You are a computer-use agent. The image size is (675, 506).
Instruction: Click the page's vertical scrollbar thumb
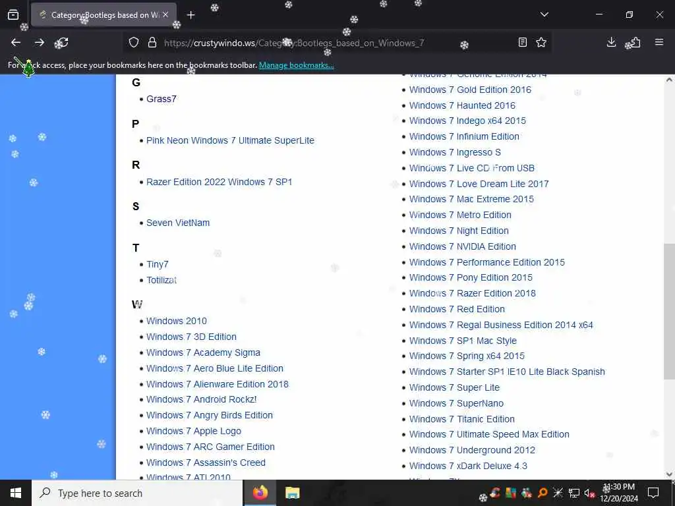669,311
